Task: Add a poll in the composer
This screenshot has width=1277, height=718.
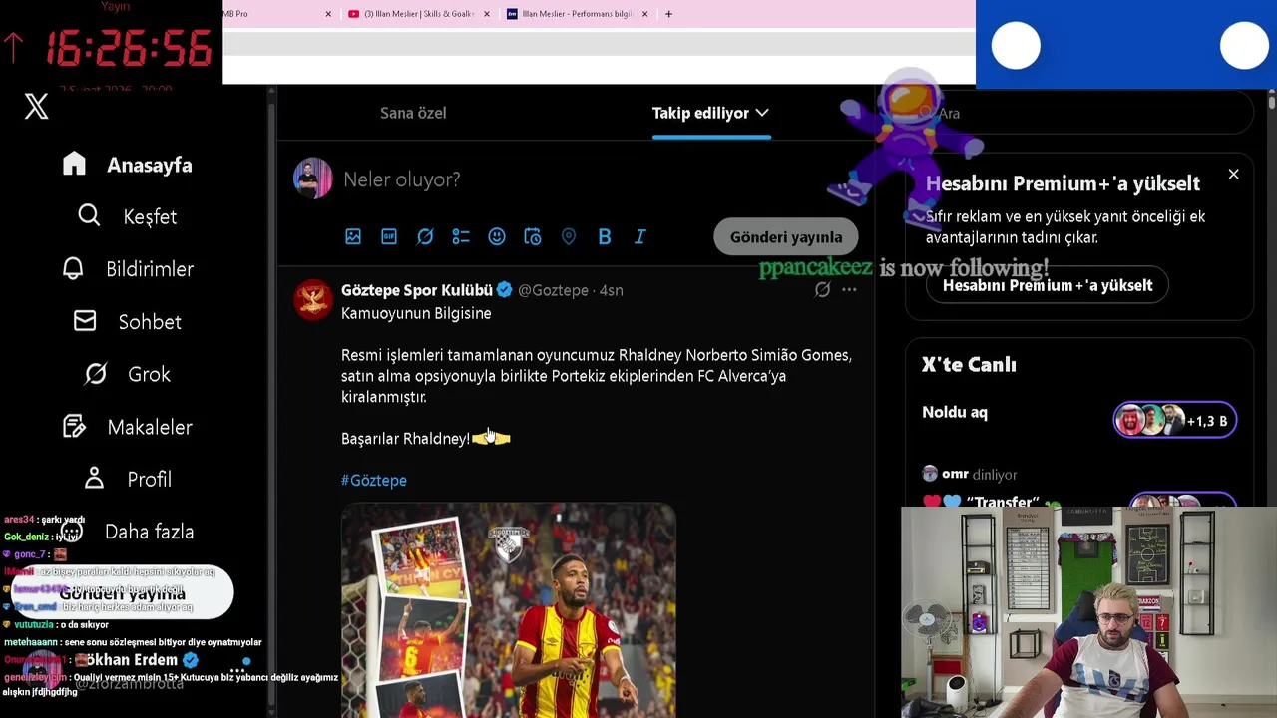Action: click(x=461, y=236)
